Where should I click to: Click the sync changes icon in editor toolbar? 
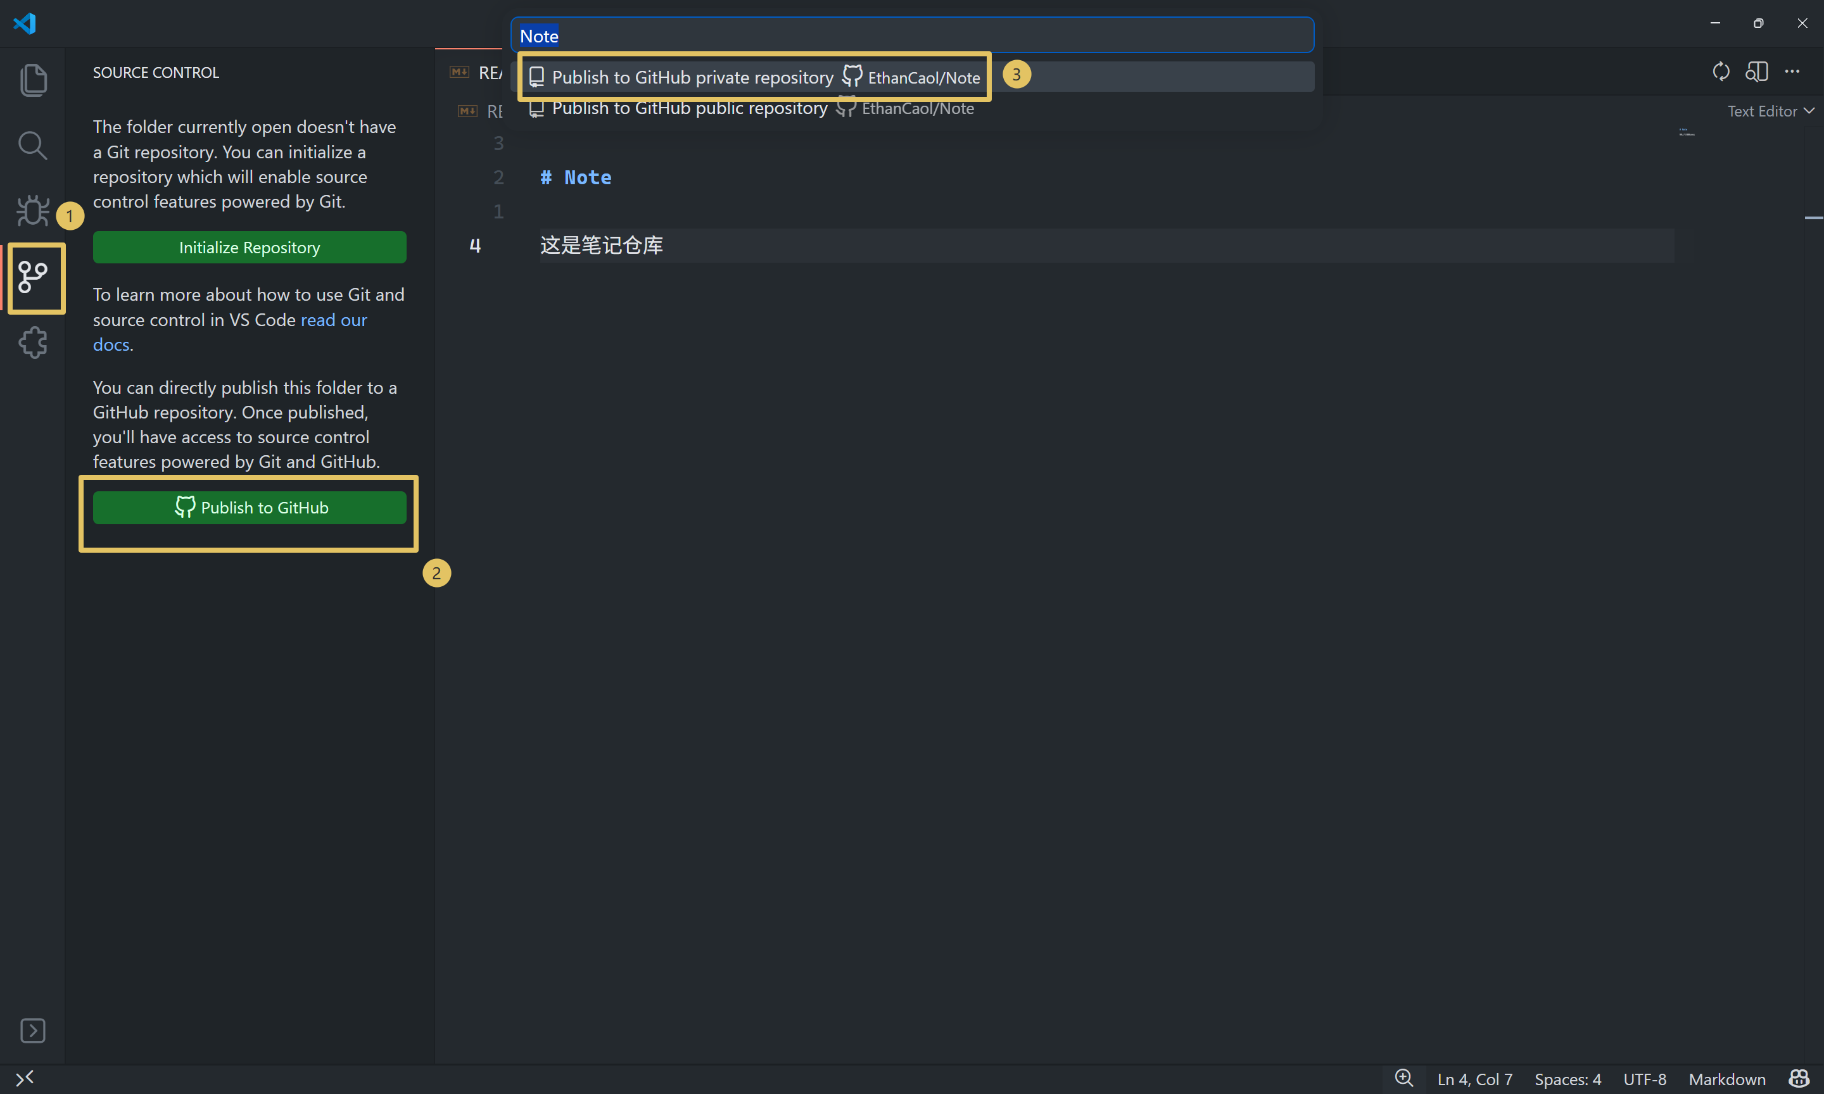point(1721,72)
